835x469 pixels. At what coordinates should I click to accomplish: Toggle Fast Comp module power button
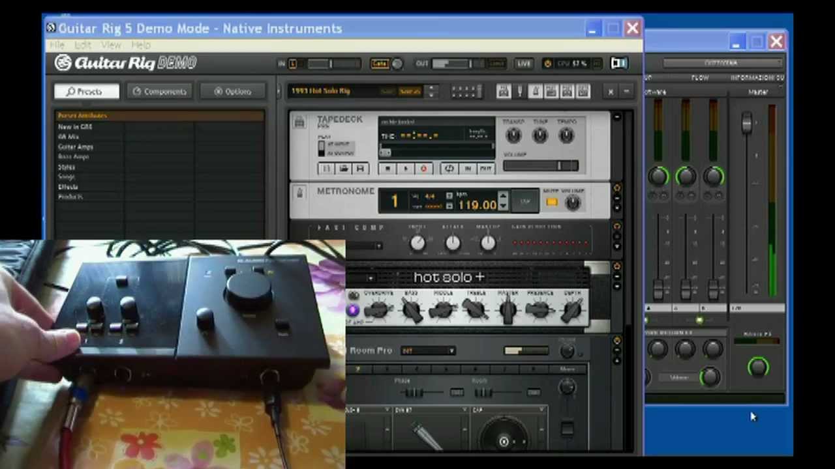pyautogui.click(x=617, y=225)
